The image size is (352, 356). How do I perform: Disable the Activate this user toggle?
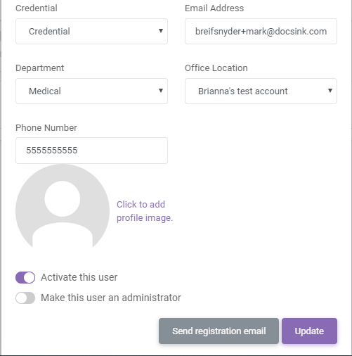(x=25, y=277)
